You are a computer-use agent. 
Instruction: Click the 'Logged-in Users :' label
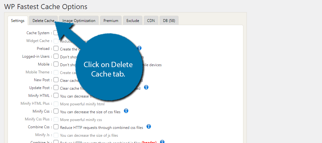[37, 56]
